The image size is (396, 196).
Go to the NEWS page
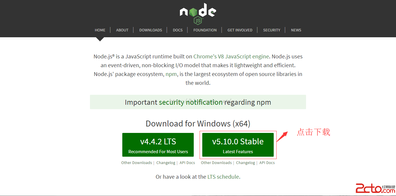point(296,30)
